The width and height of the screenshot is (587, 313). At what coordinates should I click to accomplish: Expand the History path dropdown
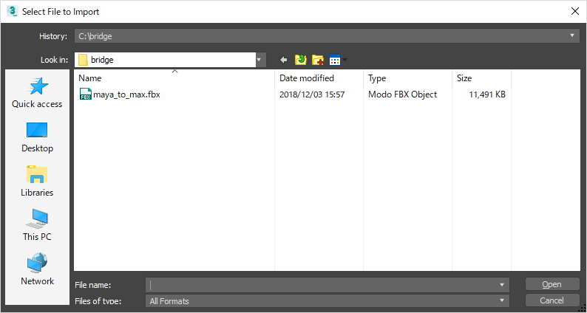574,35
